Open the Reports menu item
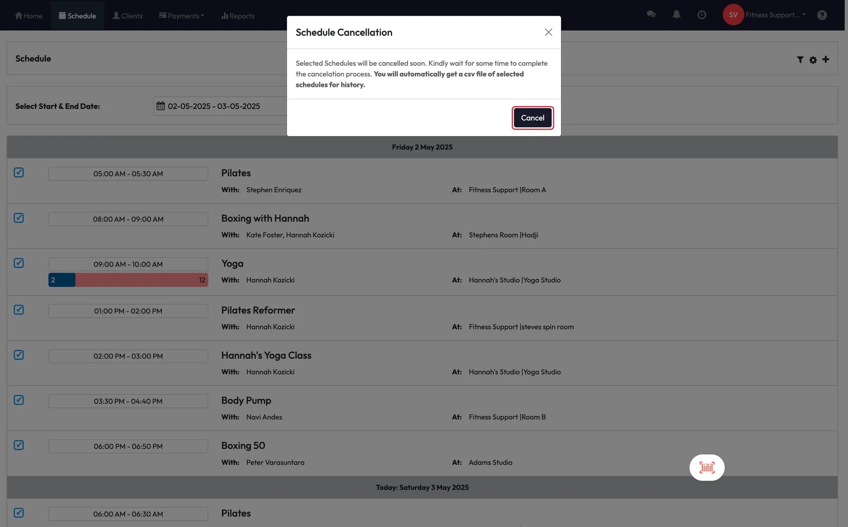 (x=238, y=16)
